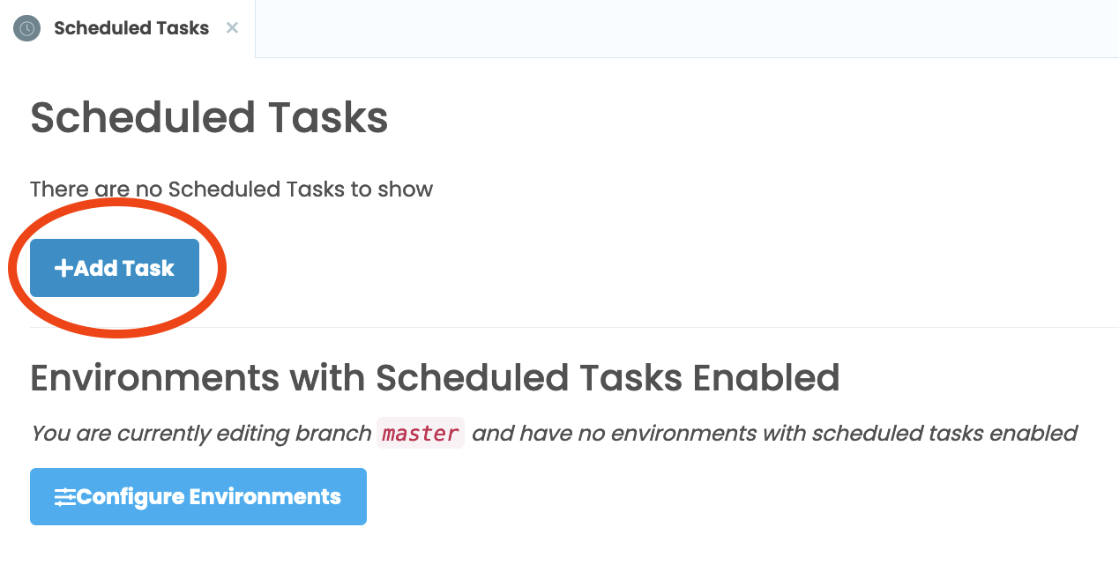Viewport: 1119px width, 587px height.
Task: Click the Environments with Scheduled Tasks Enabled heading
Action: point(435,377)
